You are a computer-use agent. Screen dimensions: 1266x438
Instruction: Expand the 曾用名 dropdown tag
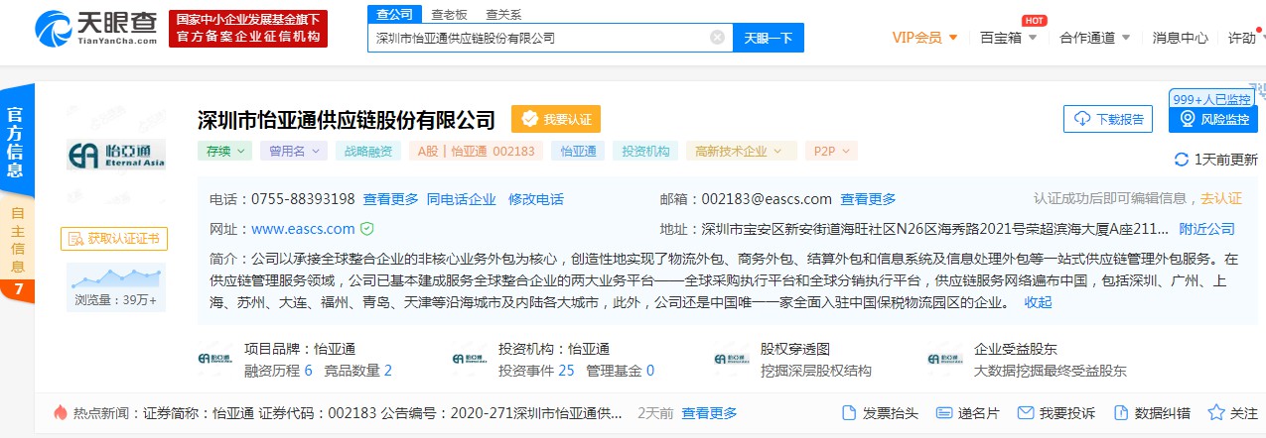click(x=294, y=152)
